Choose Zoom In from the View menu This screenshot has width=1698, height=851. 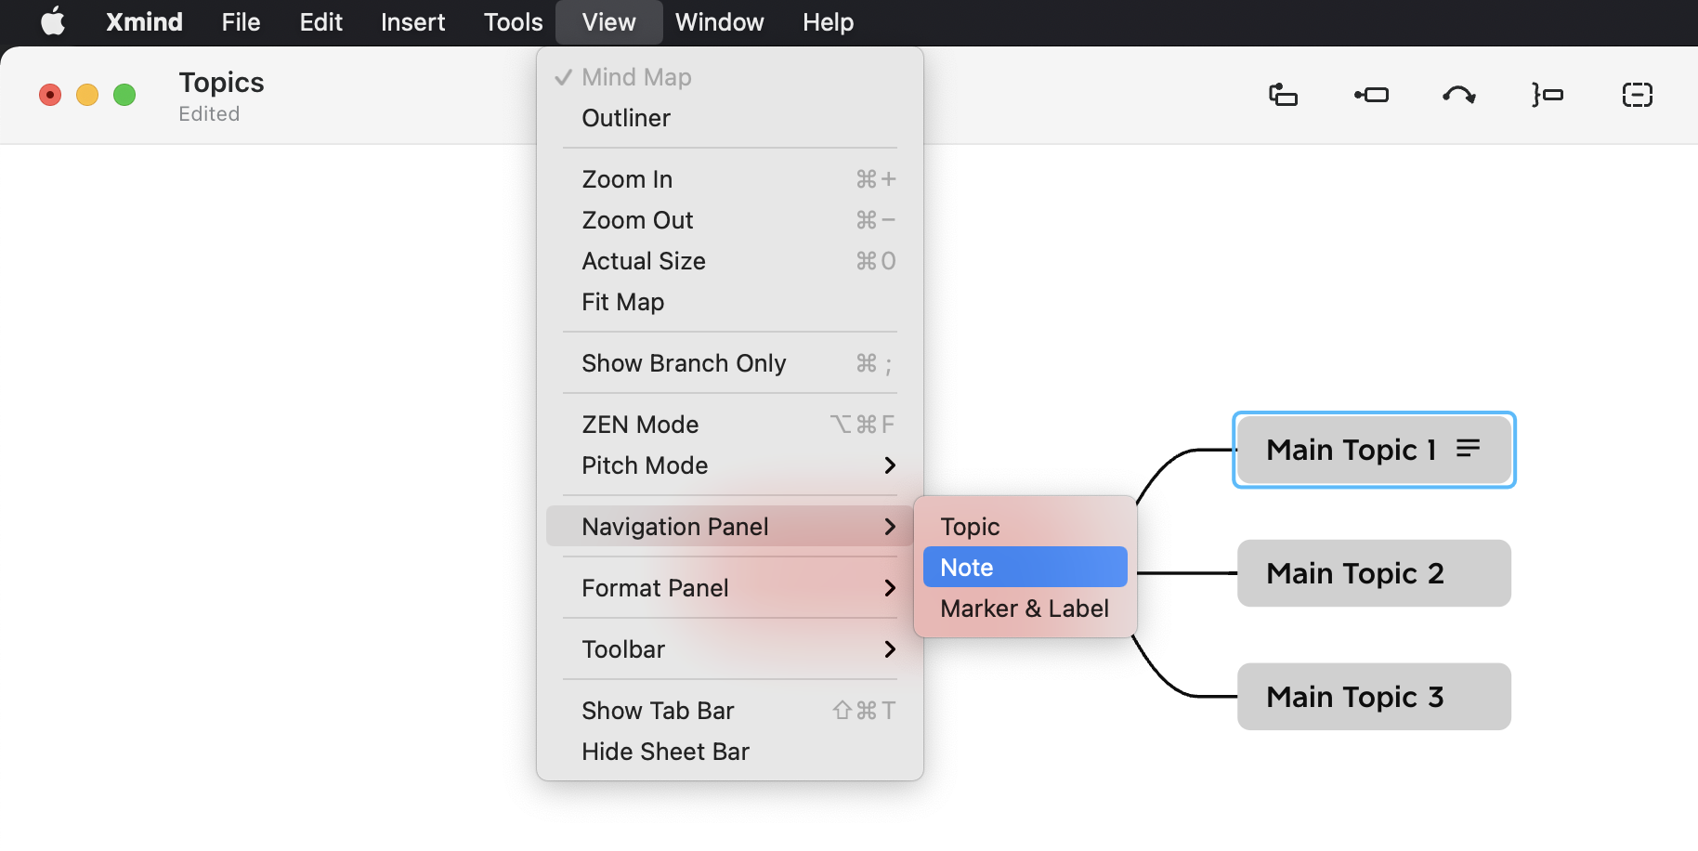730,179
